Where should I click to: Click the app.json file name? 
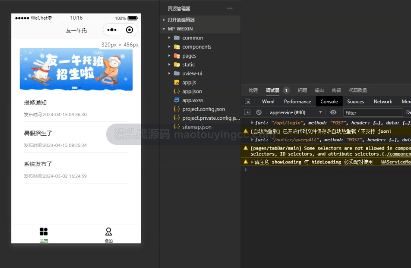coord(192,91)
